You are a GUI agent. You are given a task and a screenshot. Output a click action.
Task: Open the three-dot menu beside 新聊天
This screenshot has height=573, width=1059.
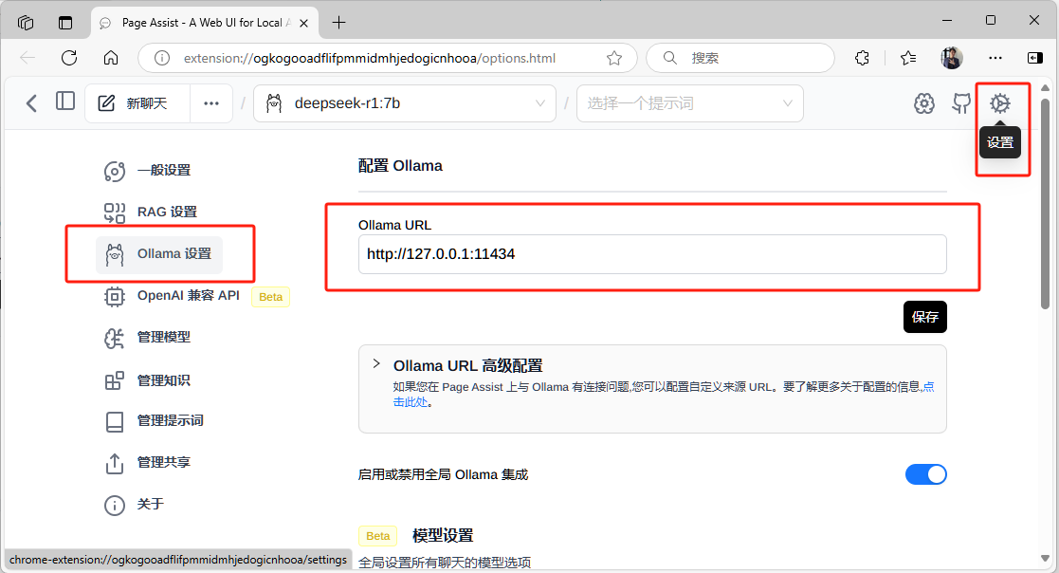[x=211, y=103]
